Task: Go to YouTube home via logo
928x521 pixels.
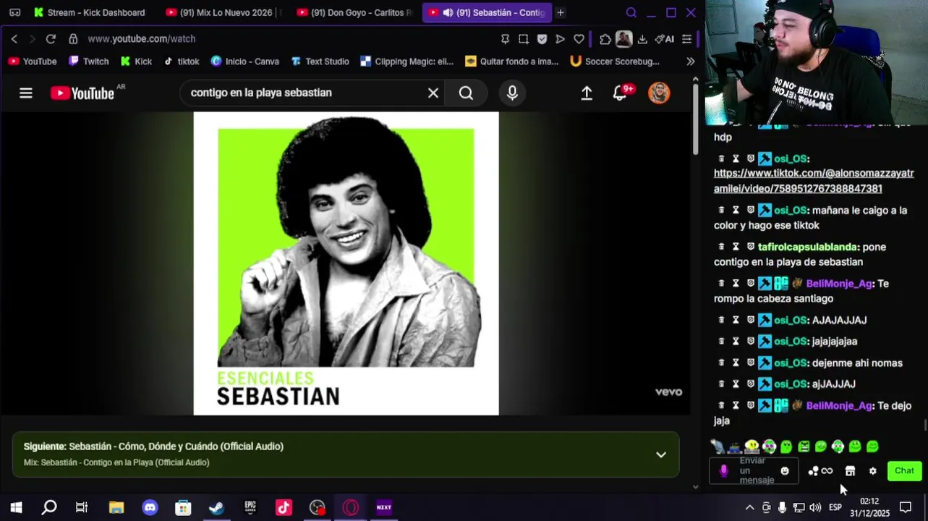Action: [x=82, y=93]
